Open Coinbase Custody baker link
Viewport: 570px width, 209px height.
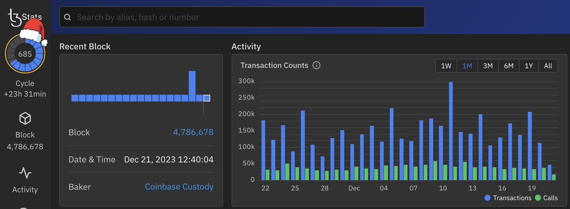coord(179,187)
